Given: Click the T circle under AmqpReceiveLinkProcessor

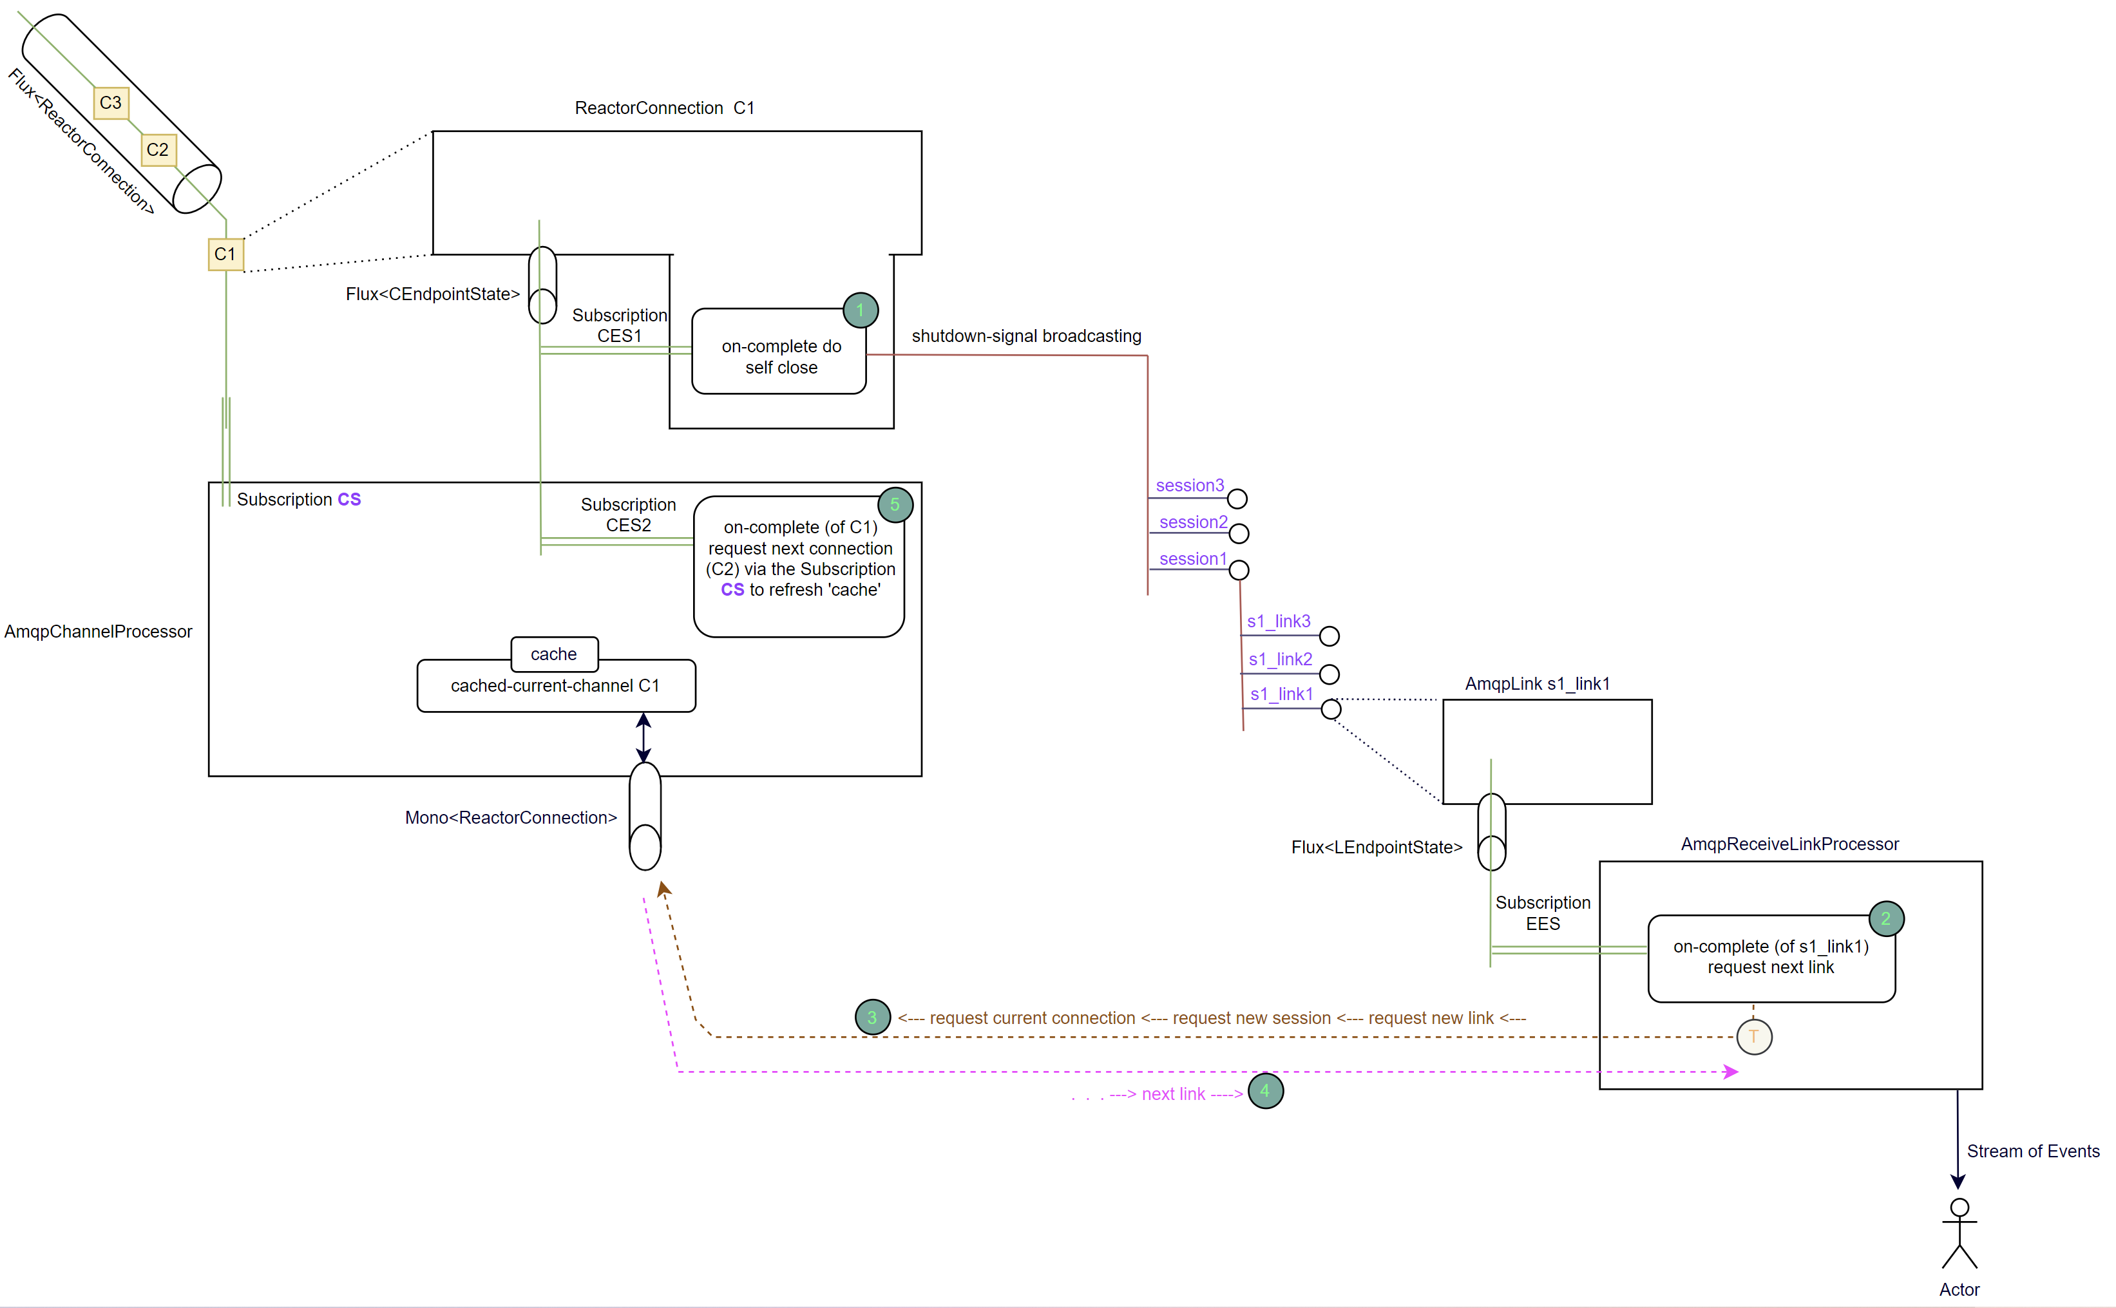Looking at the screenshot, I should pos(1755,1036).
